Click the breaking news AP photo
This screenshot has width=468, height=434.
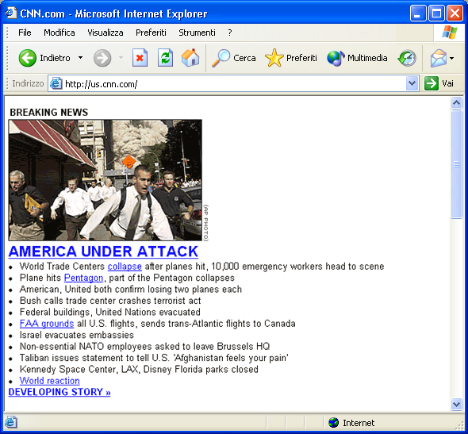105,180
